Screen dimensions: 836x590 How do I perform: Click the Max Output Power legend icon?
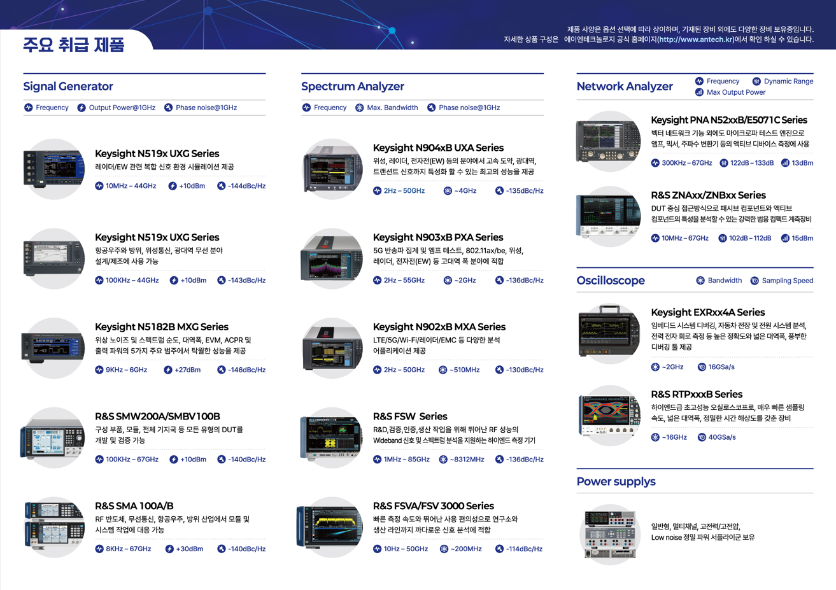[x=699, y=92]
